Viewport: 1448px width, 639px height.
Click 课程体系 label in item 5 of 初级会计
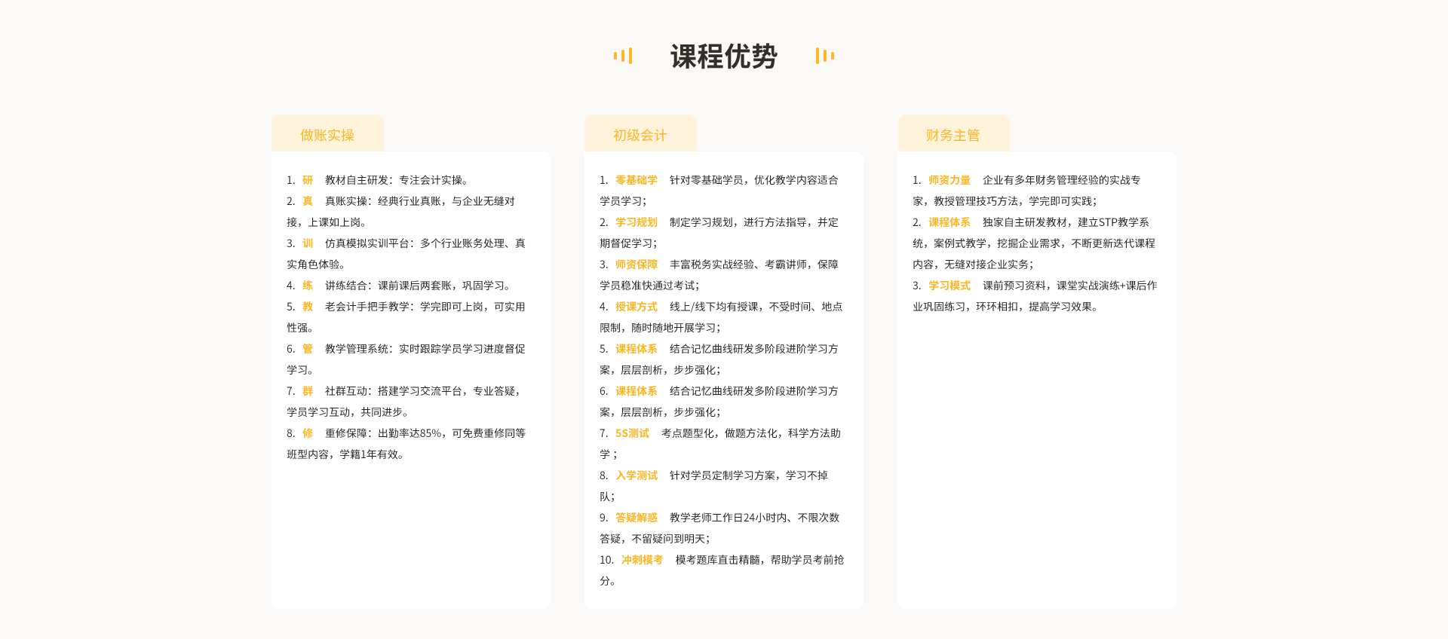(637, 349)
